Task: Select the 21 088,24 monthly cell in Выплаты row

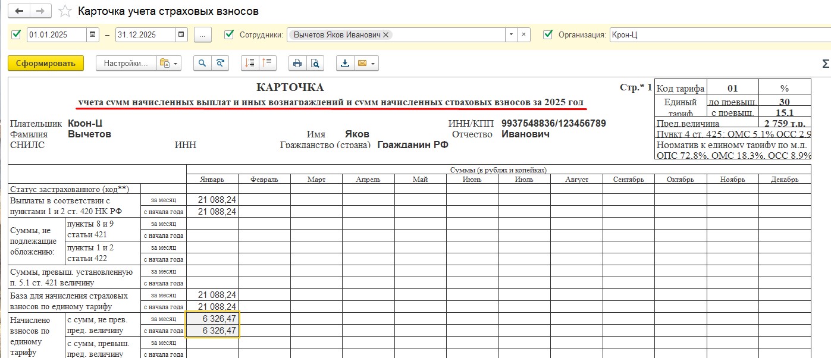Action: [212, 200]
